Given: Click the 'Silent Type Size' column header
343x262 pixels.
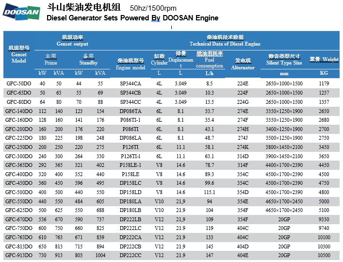Looking at the screenshot, I should [x=284, y=60].
